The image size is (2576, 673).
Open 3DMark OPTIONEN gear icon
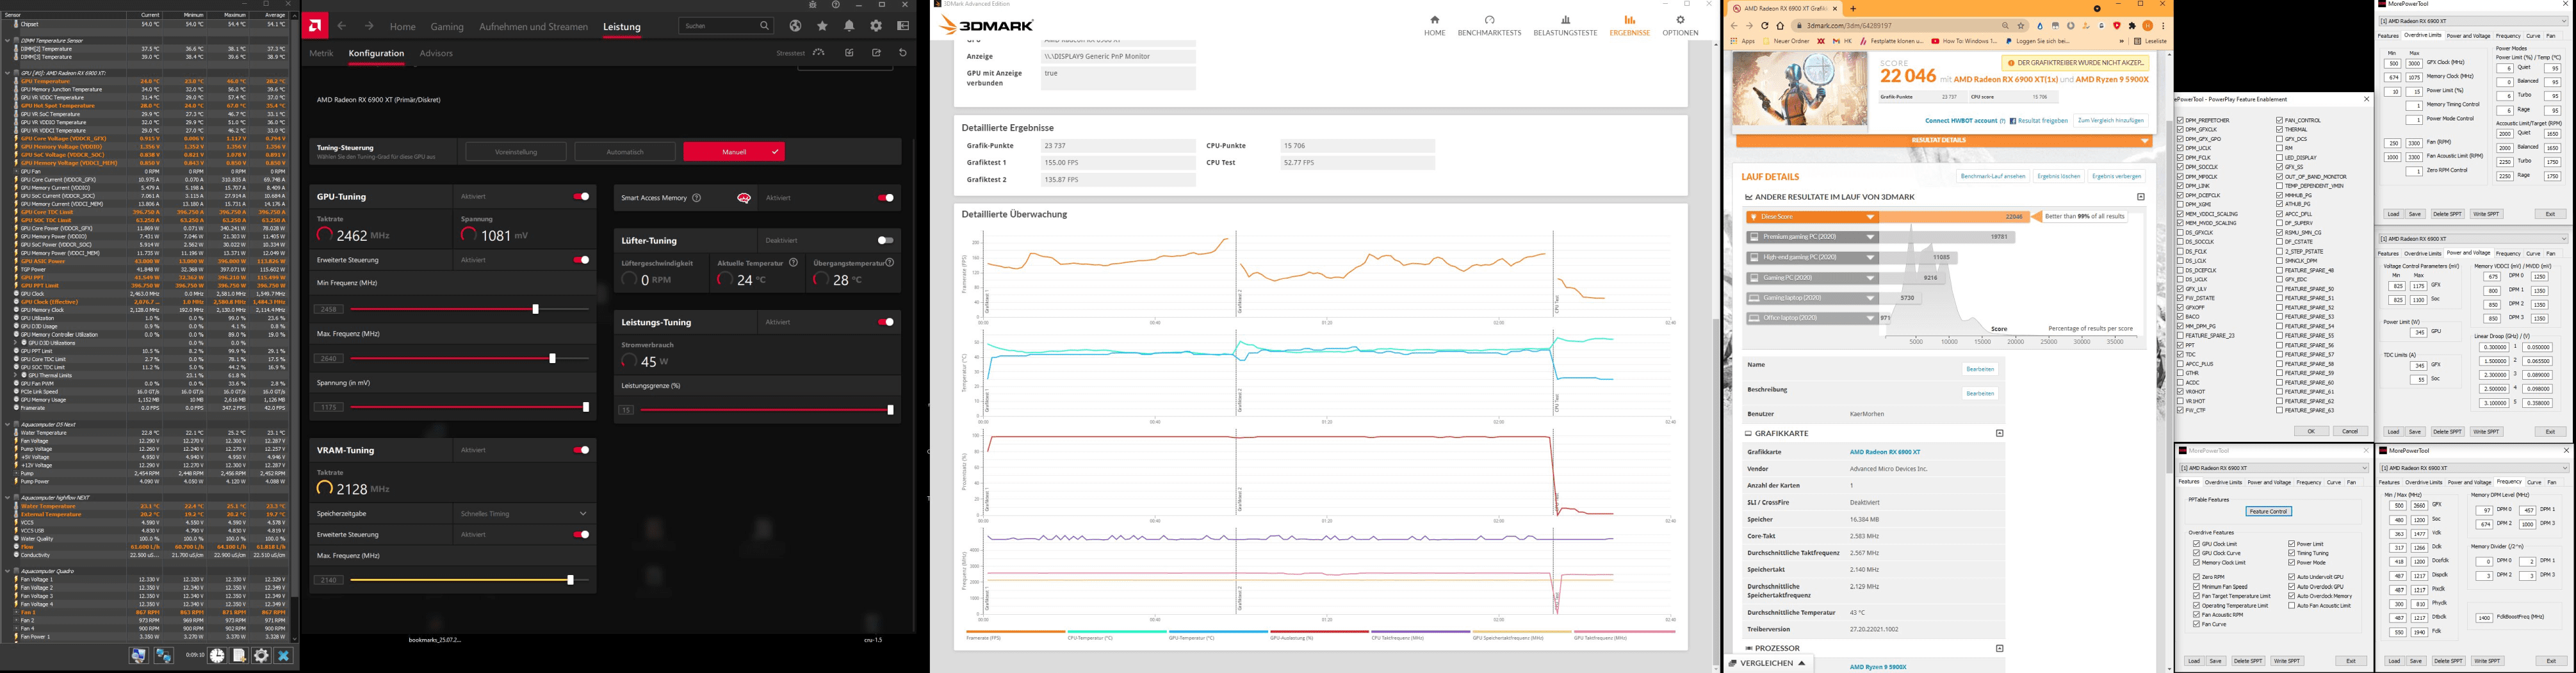click(1680, 19)
